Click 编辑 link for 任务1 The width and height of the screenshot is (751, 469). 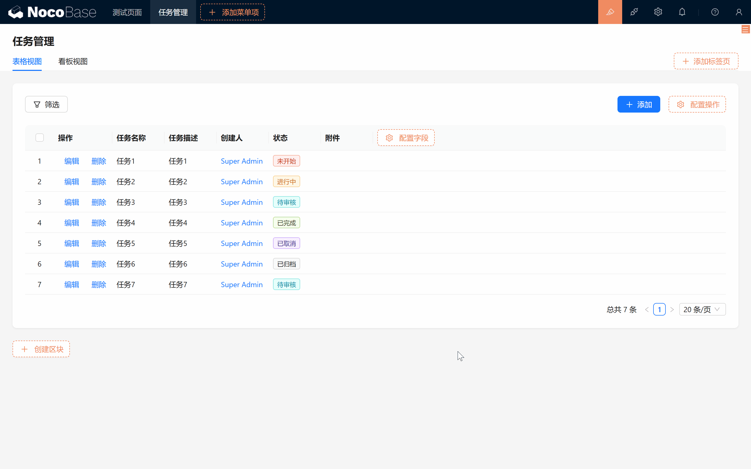pos(72,161)
